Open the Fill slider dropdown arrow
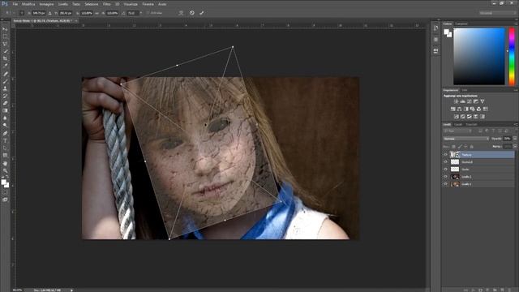The width and height of the screenshot is (519, 292). [515, 146]
